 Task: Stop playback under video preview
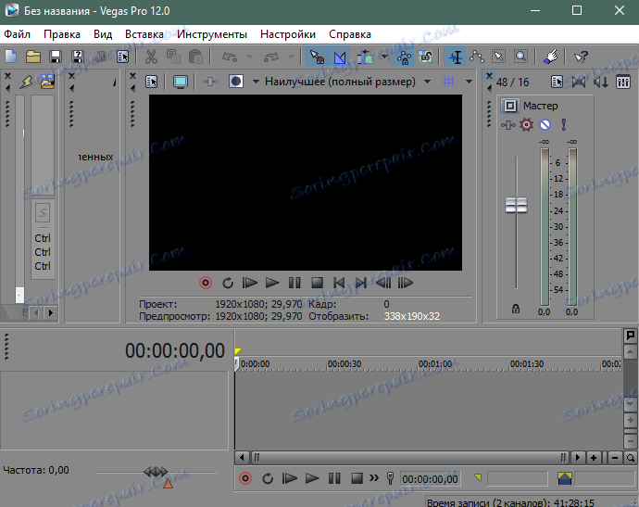317,283
